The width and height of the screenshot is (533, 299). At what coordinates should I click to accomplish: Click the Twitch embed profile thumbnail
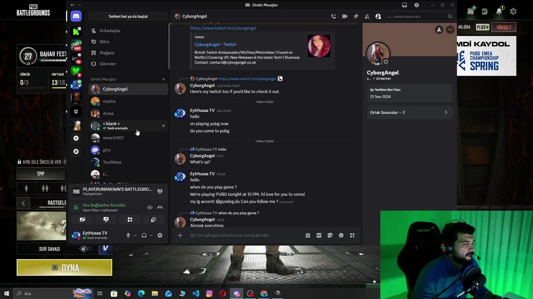pyautogui.click(x=319, y=46)
